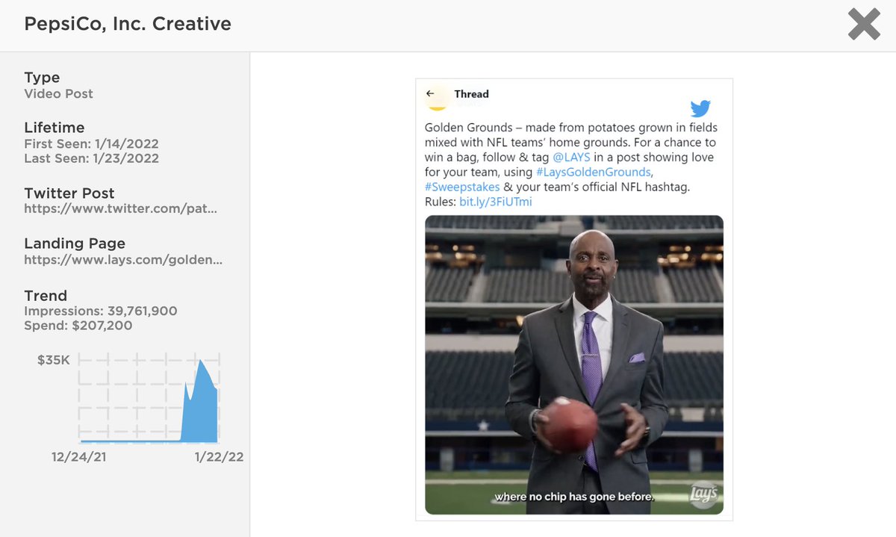Select the Trend section heading
This screenshot has width=896, height=537.
click(45, 296)
